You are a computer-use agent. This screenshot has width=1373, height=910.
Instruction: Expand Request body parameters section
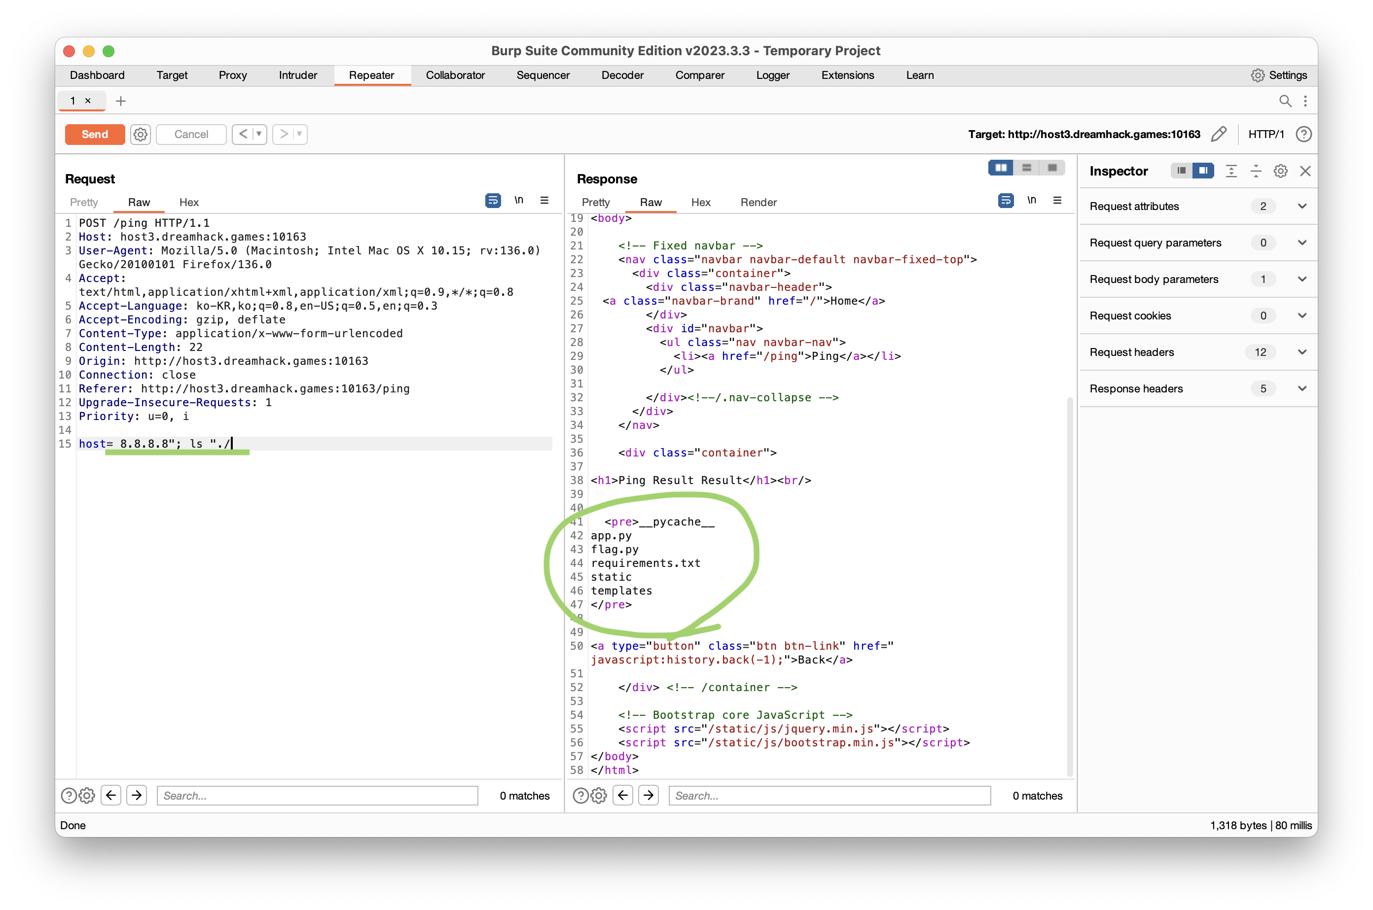pyautogui.click(x=1301, y=279)
